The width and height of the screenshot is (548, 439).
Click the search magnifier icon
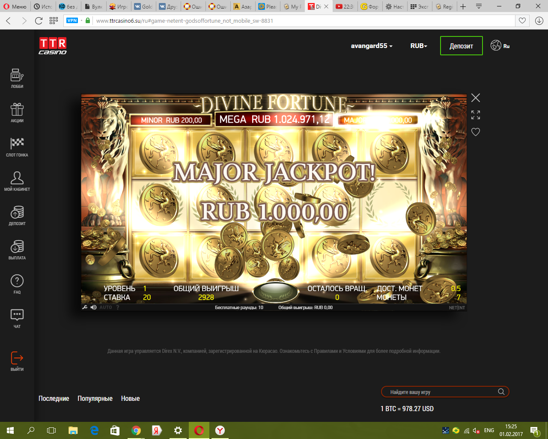pyautogui.click(x=501, y=392)
